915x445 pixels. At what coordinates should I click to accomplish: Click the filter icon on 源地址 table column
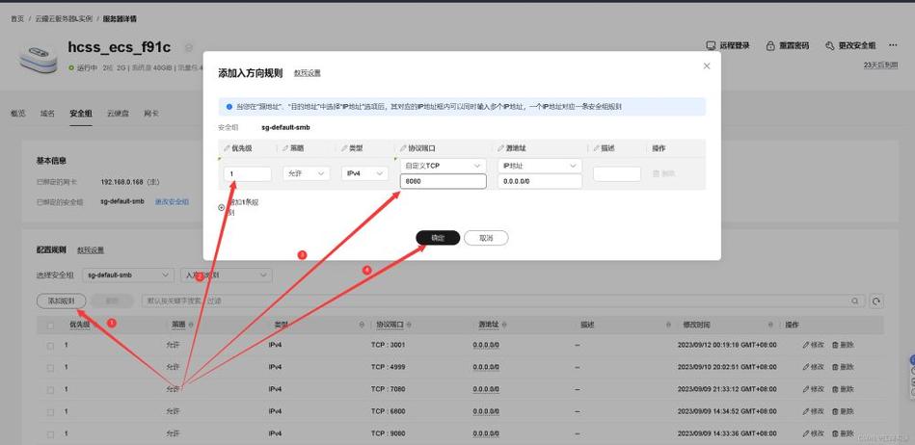504,325
